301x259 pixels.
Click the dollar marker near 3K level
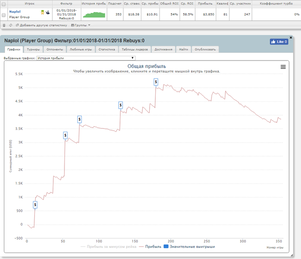pyautogui.click(x=65, y=135)
